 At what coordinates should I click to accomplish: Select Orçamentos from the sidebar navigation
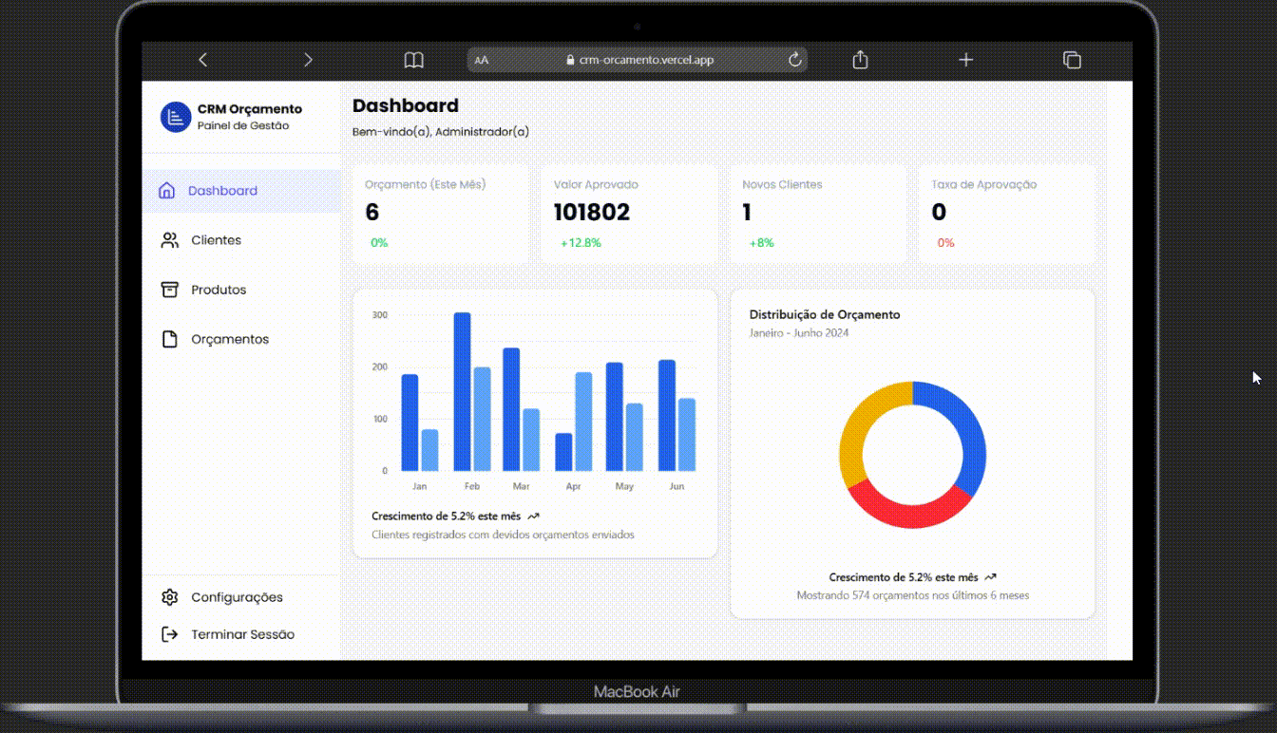pos(230,338)
